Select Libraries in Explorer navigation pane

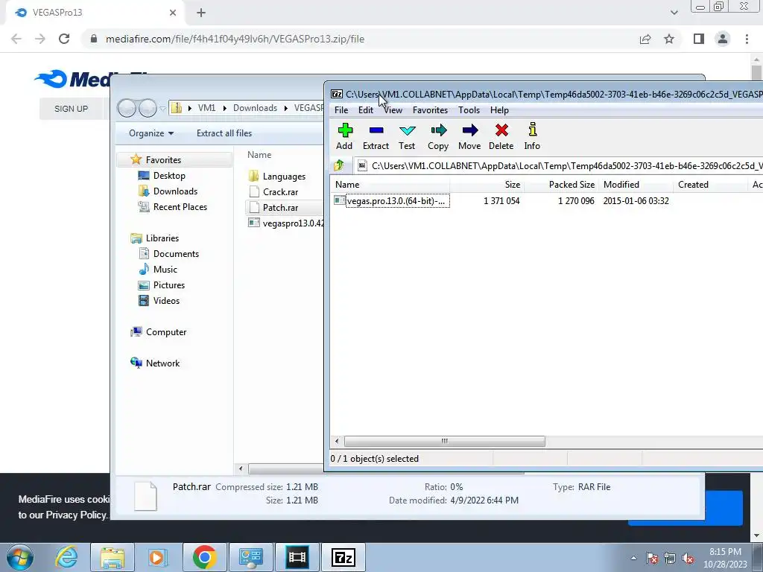[x=162, y=238]
